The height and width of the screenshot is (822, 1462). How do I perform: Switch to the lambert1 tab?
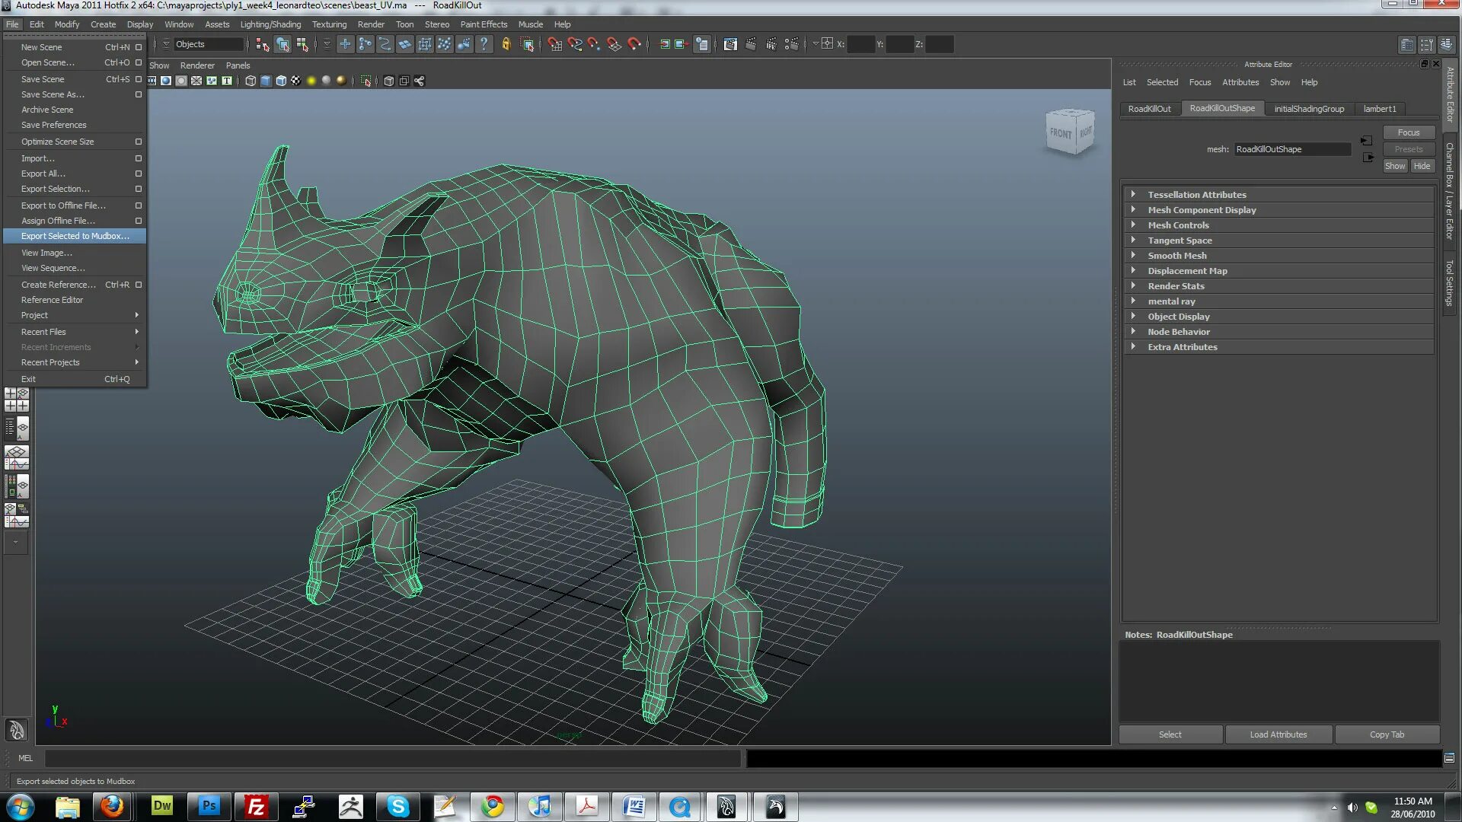(1379, 109)
